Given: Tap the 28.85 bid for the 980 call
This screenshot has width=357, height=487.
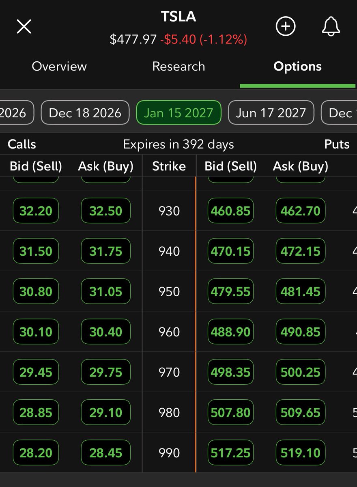Looking at the screenshot, I should (x=36, y=412).
